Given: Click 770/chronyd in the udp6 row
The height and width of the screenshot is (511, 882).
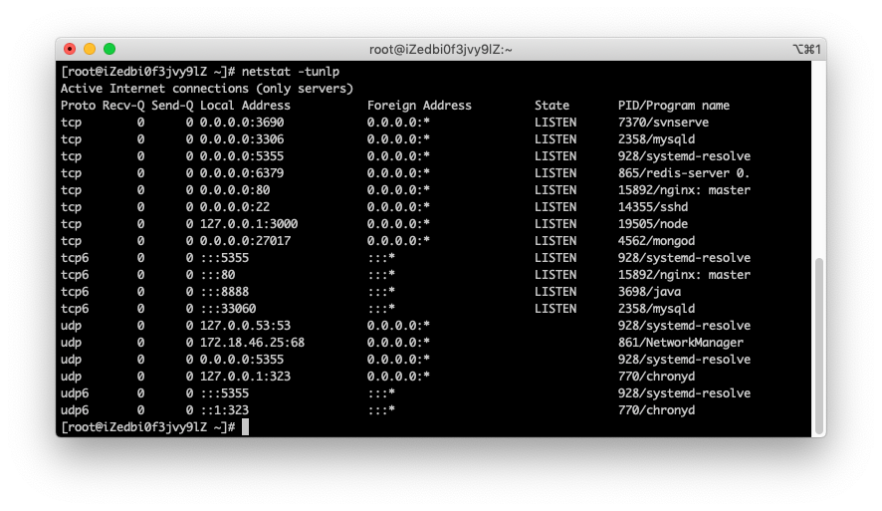Looking at the screenshot, I should tap(656, 409).
